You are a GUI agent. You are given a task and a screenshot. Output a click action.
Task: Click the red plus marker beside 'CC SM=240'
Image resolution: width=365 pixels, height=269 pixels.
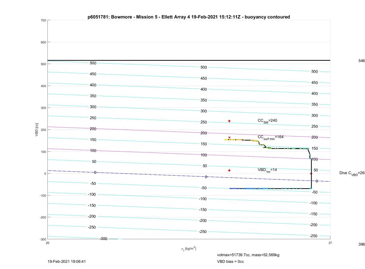click(229, 121)
